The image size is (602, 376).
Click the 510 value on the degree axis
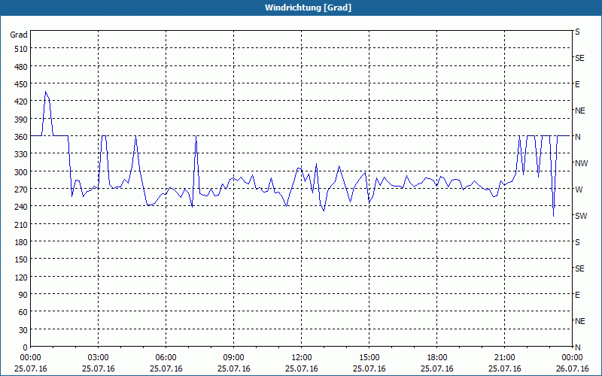tap(22, 49)
